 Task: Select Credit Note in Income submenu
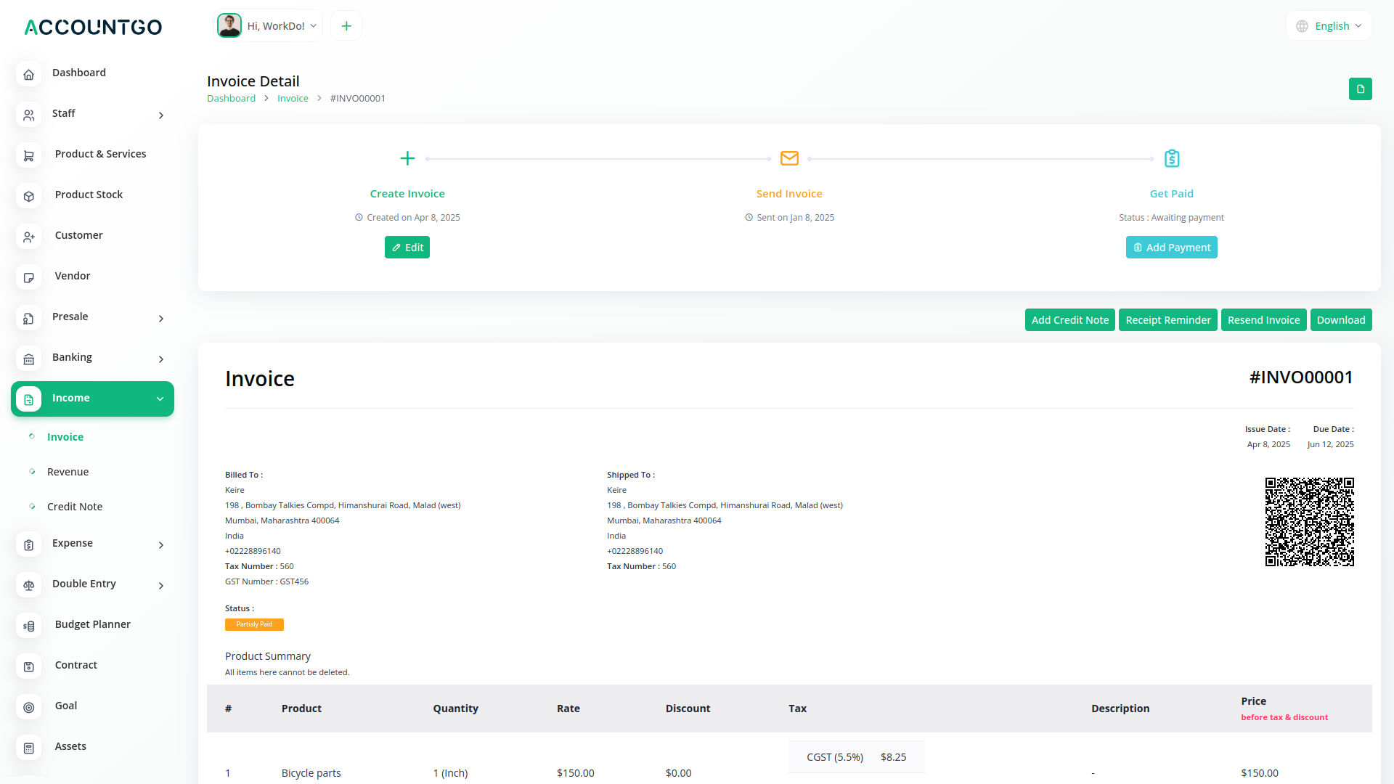[x=74, y=507]
